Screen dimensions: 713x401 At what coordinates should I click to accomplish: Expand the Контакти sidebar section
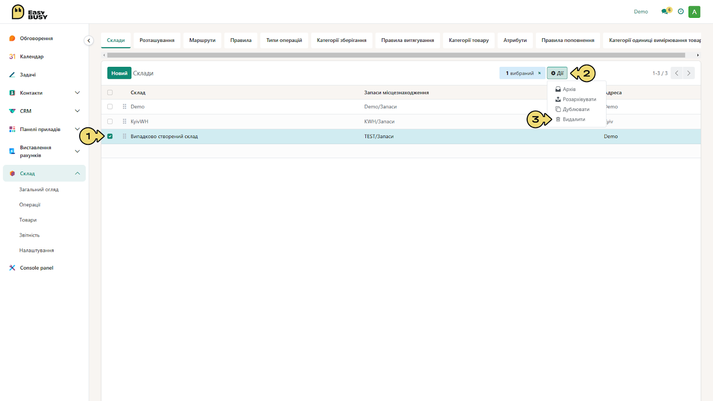pyautogui.click(x=77, y=93)
